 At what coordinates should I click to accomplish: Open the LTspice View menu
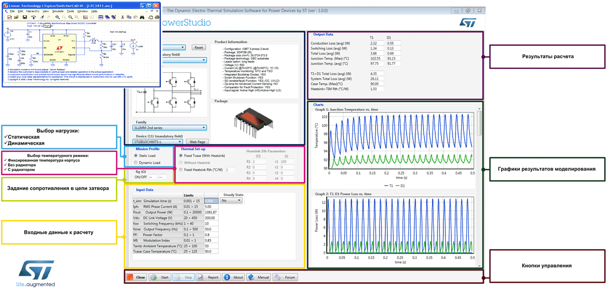46,11
